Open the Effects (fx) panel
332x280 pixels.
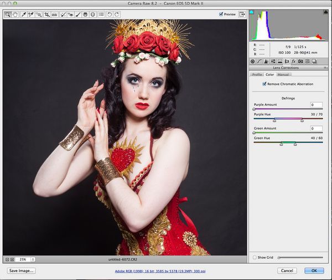click(293, 61)
